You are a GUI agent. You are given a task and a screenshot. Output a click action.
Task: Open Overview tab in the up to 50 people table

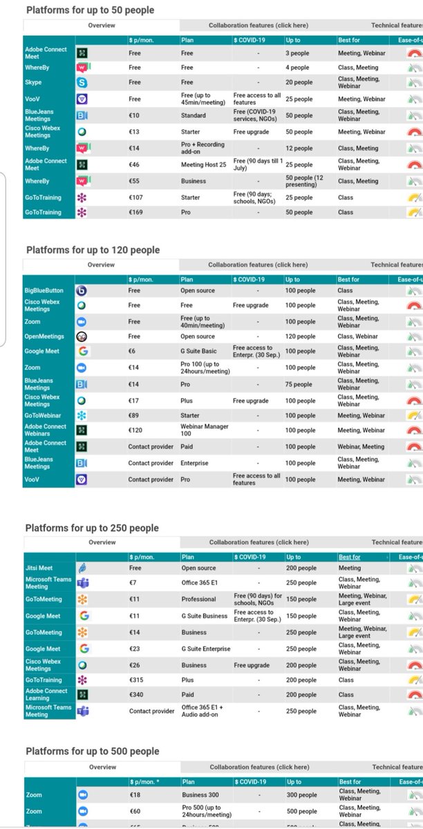coord(102,26)
